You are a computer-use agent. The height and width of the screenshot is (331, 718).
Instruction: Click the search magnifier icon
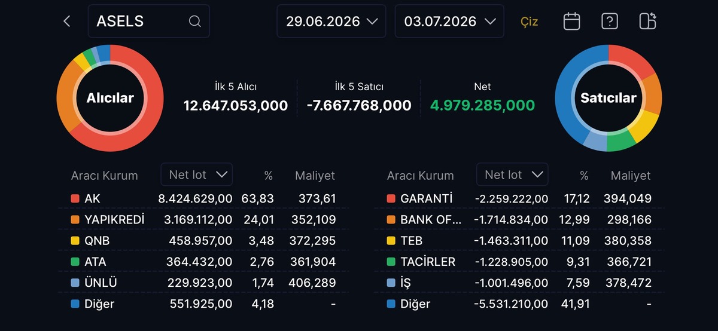(194, 22)
